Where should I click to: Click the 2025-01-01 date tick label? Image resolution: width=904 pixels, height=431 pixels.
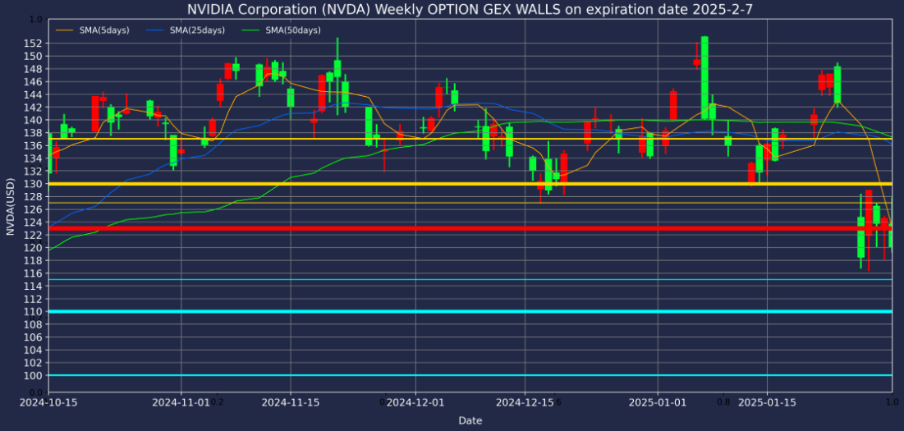coord(658,403)
